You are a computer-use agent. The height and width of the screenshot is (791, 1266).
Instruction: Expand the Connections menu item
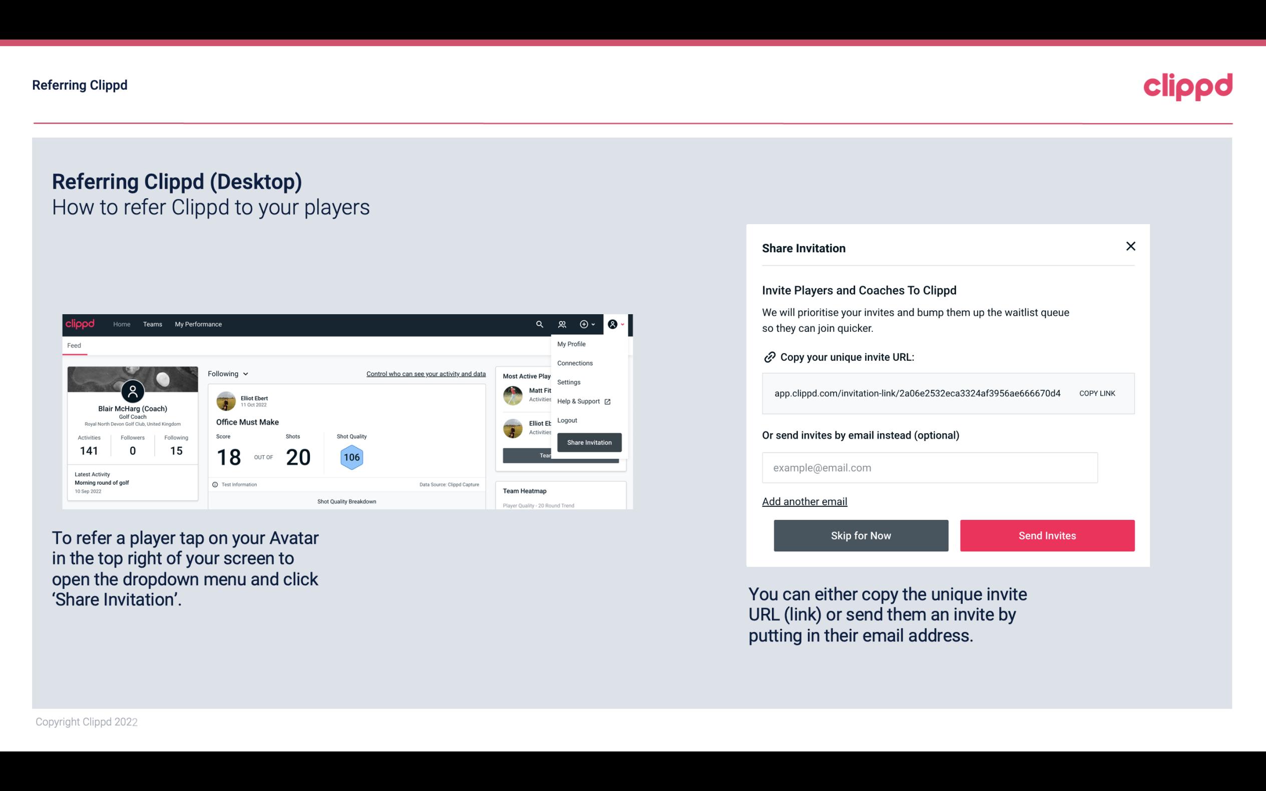point(575,363)
